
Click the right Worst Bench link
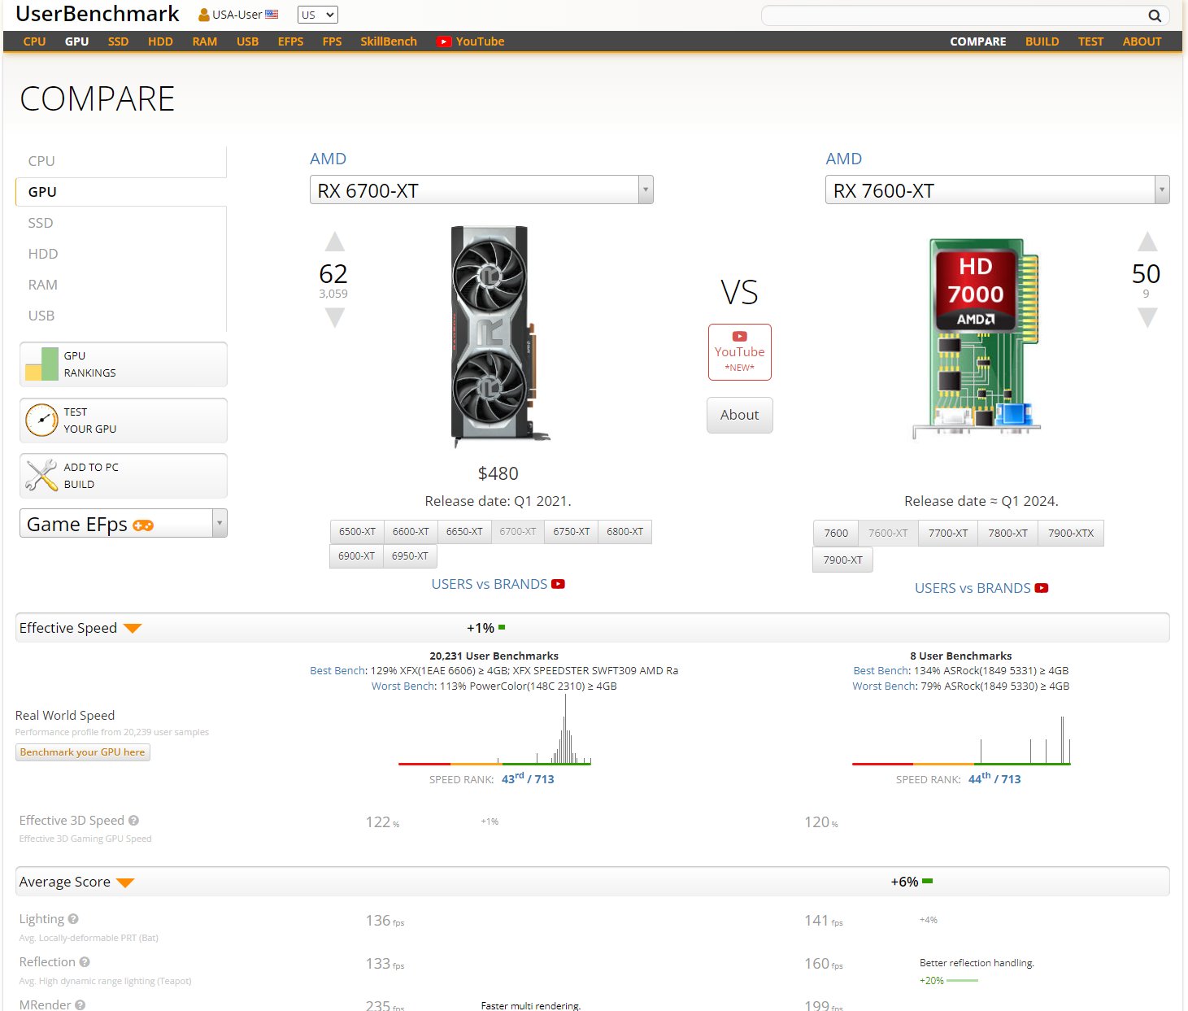(884, 686)
